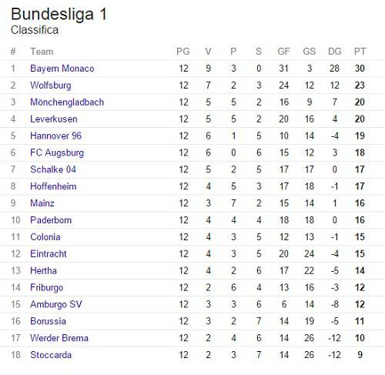Open the Leverkusen team link
The height and width of the screenshot is (375, 385).
(54, 119)
